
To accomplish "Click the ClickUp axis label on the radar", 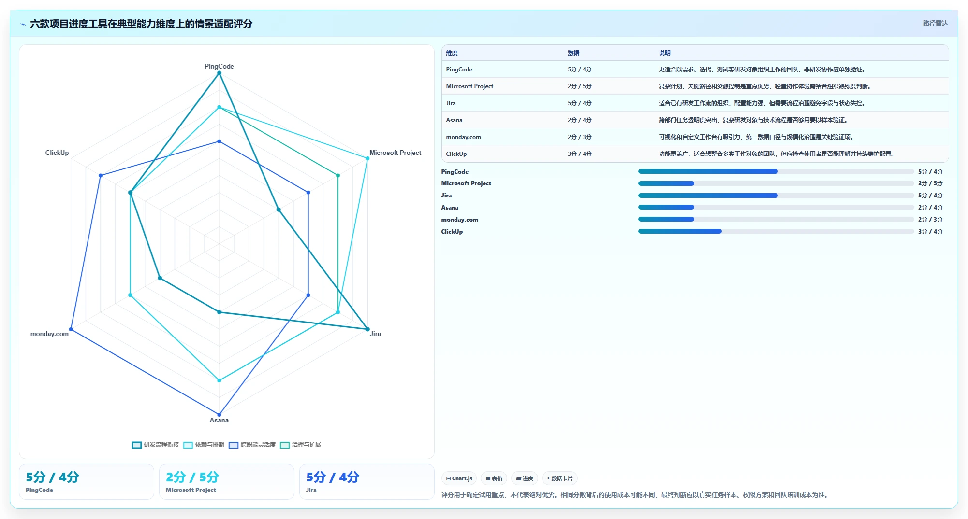I will [x=57, y=153].
